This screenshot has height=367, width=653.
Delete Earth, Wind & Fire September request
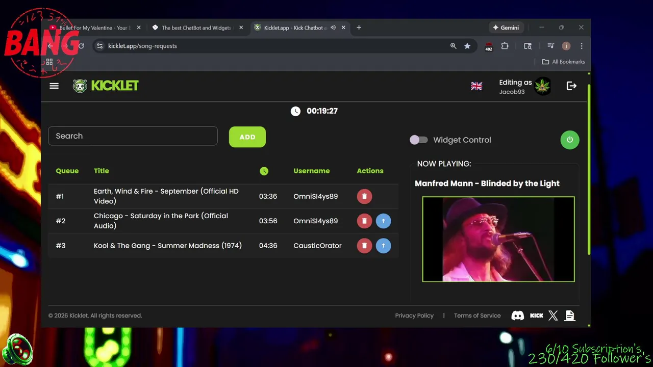coord(364,196)
